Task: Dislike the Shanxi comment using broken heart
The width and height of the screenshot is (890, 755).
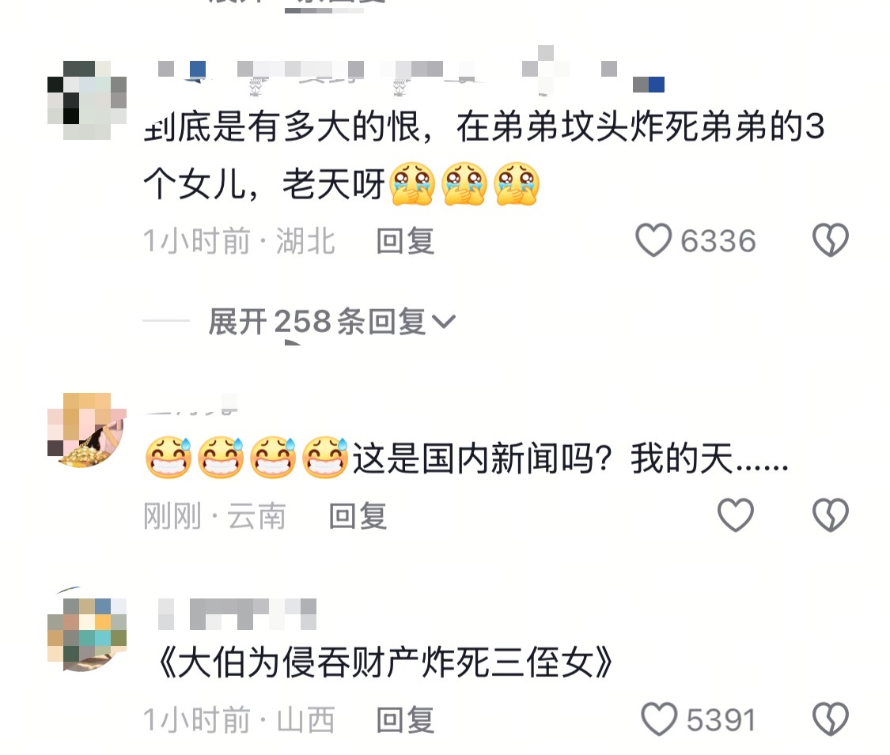Action: 831,719
